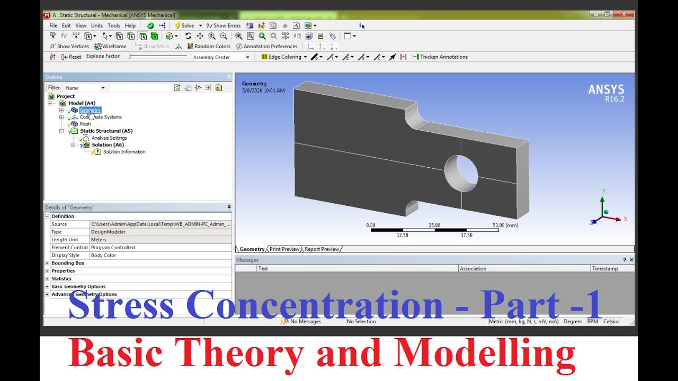Click the Outline filter text field
The height and width of the screenshot is (381, 678).
(140, 88)
